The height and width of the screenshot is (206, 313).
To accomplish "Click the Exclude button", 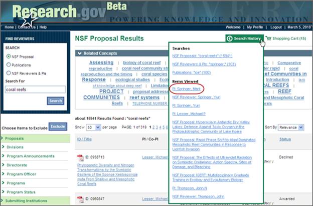I will pos(58,126).
